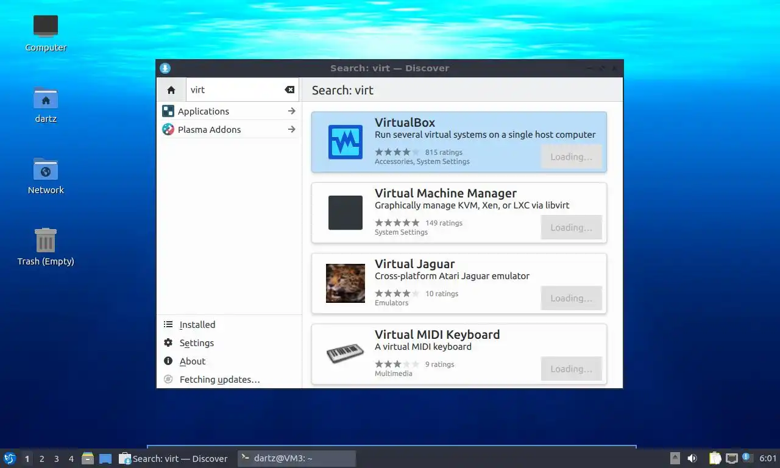Select the Virtual Jaguar title
The height and width of the screenshot is (468, 780).
point(414,264)
